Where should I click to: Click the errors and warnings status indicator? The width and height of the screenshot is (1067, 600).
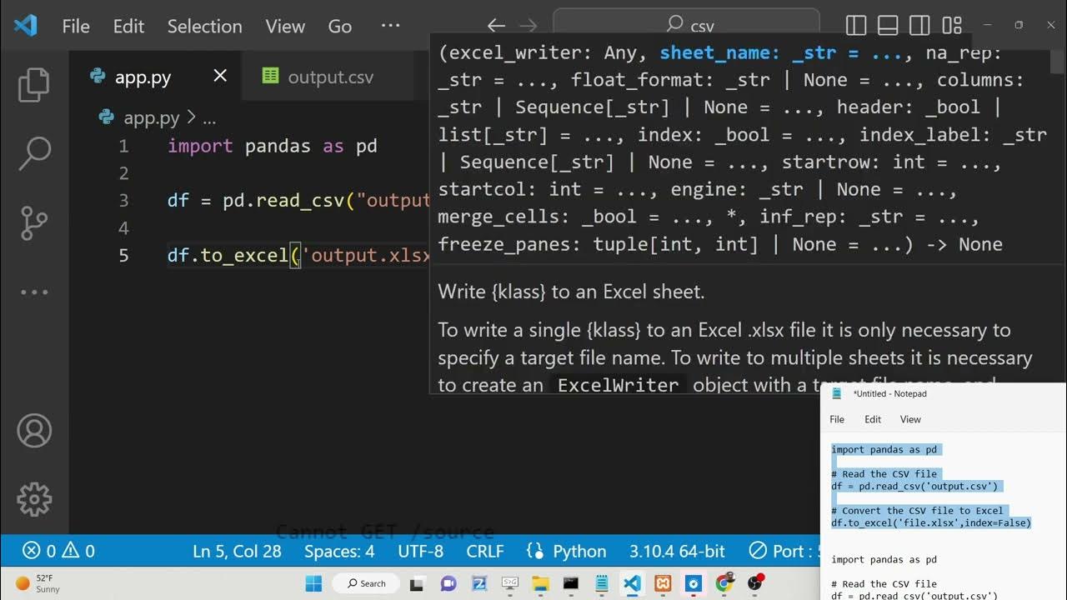pyautogui.click(x=58, y=551)
